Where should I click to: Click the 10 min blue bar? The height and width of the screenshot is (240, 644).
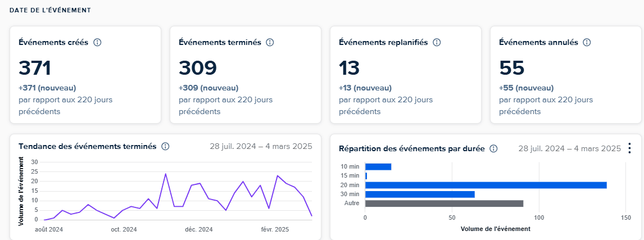coord(378,166)
